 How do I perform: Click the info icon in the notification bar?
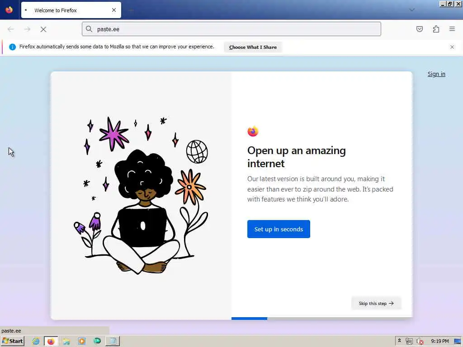(12, 47)
